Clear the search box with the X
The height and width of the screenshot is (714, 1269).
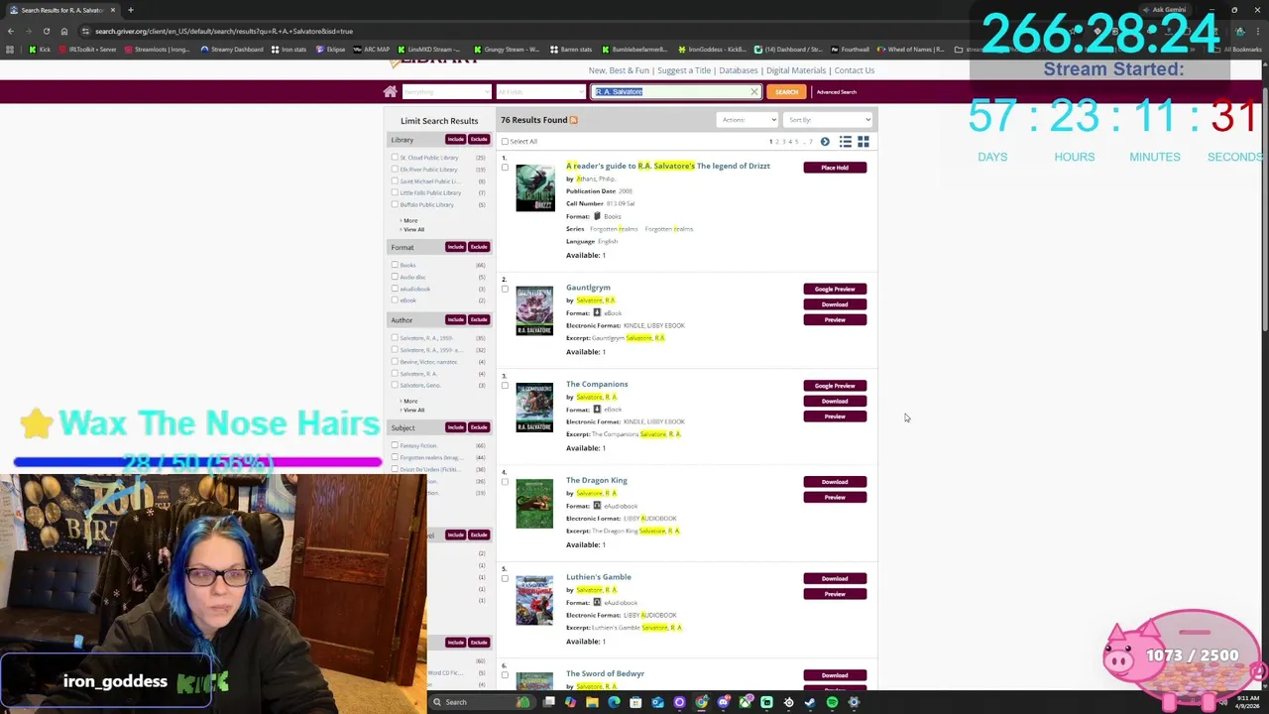(753, 91)
